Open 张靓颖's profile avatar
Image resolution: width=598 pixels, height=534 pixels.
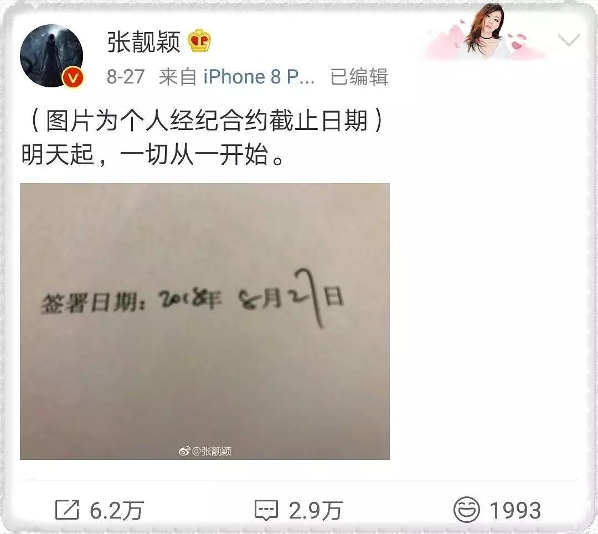pos(51,56)
